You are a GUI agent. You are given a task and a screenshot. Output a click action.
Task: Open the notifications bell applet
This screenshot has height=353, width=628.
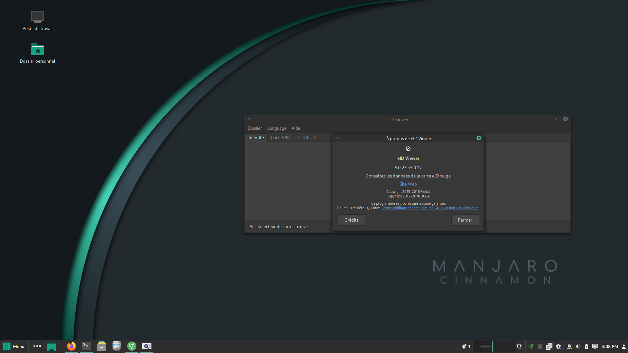[x=464, y=346]
